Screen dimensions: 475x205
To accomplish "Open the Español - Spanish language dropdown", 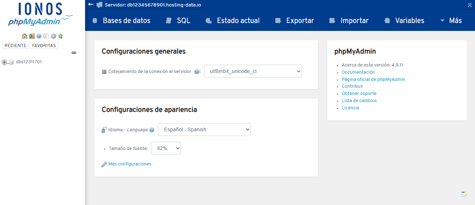I will (204, 129).
